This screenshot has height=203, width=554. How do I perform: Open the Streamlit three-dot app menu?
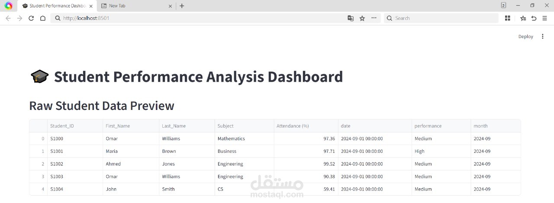tap(543, 36)
